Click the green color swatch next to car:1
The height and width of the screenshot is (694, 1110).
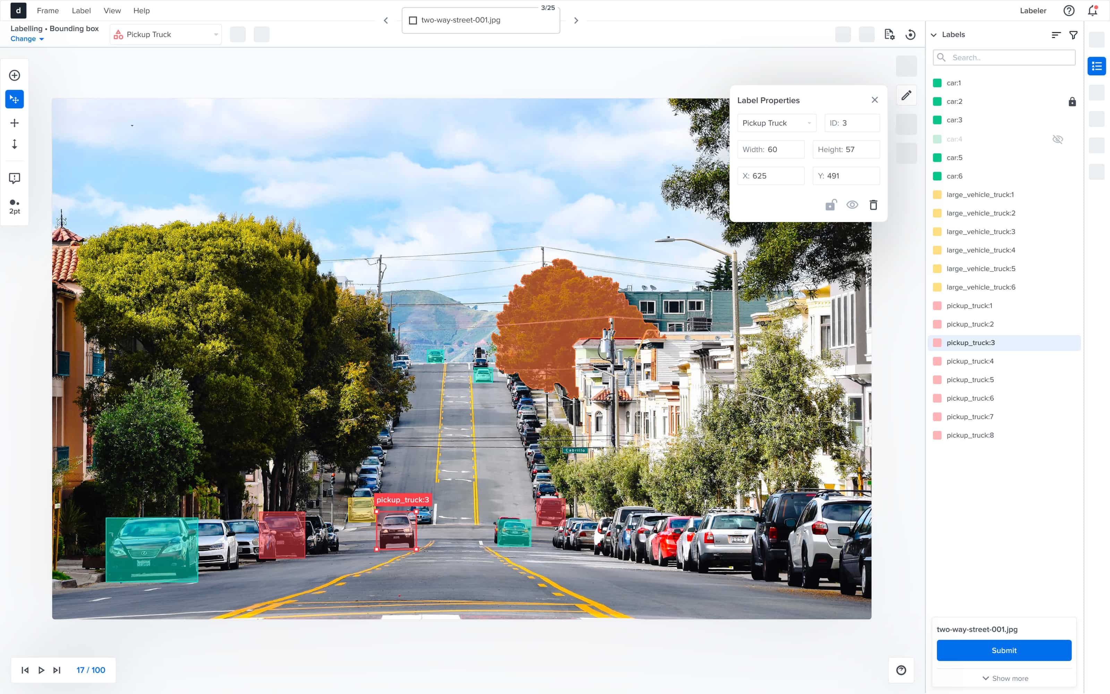[x=938, y=83]
